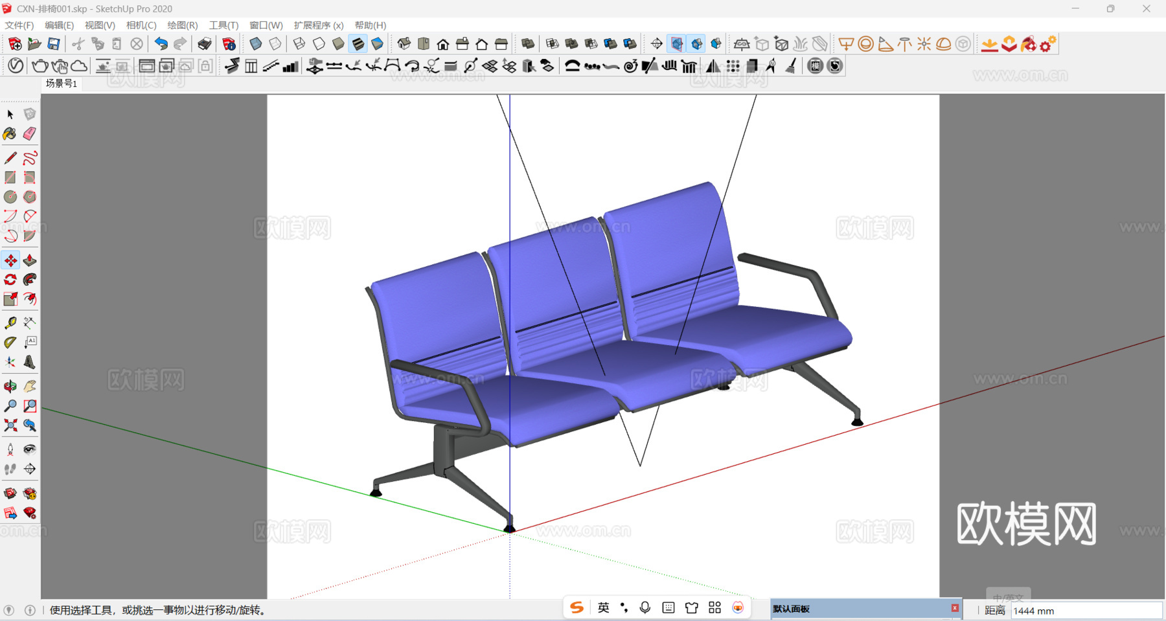Click the Undo arrow in toolbar
The height and width of the screenshot is (621, 1166).
(161, 44)
